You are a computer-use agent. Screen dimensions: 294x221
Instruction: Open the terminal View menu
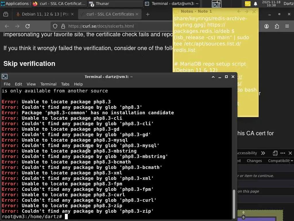pyautogui.click(x=31, y=84)
